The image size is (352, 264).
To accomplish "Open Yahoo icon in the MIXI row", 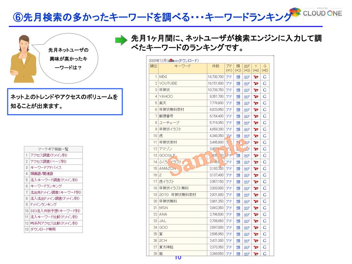I will click(x=256, y=77).
